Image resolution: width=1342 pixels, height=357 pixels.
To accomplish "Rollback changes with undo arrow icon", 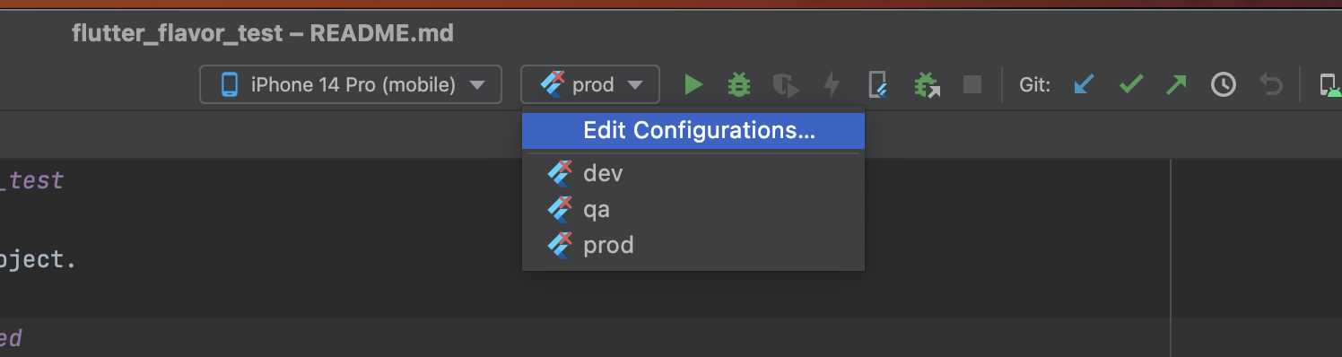I will pos(1270,85).
